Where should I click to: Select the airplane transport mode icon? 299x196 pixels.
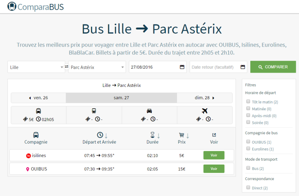pos(205,111)
